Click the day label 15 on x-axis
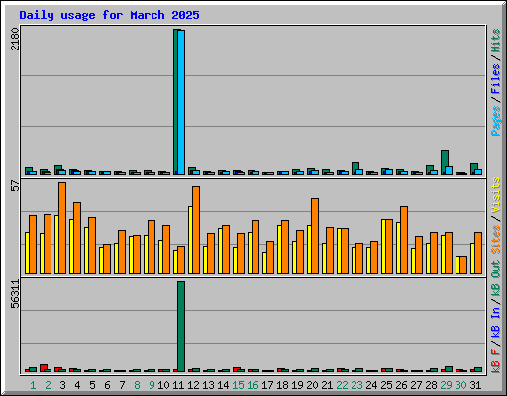 (x=238, y=385)
